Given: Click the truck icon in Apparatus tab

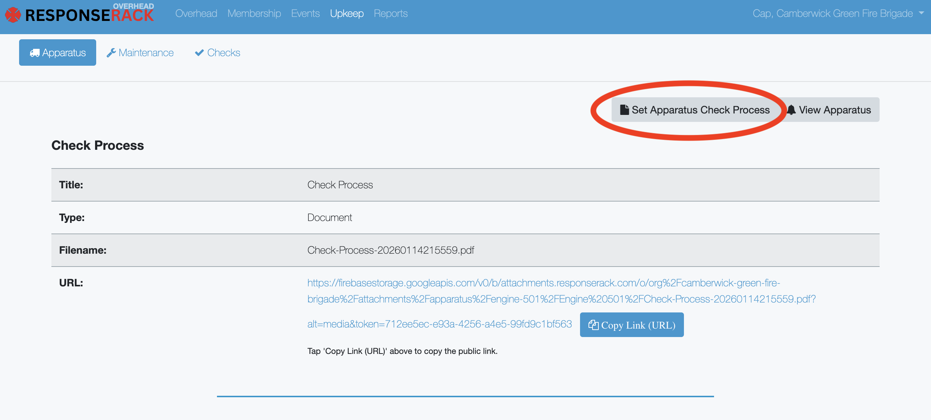Looking at the screenshot, I should (35, 53).
